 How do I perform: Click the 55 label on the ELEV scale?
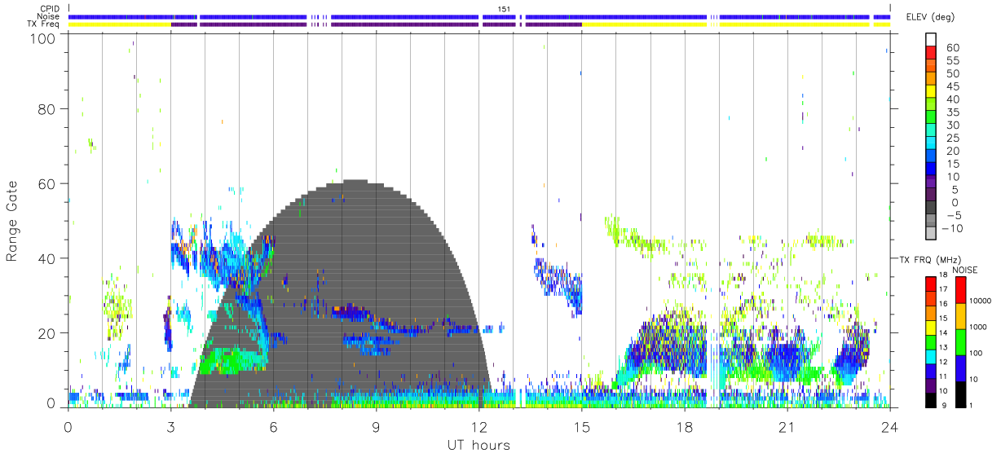951,61
